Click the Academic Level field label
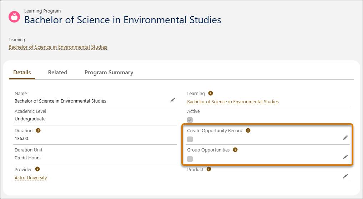The height and width of the screenshot is (199, 363). click(x=30, y=111)
